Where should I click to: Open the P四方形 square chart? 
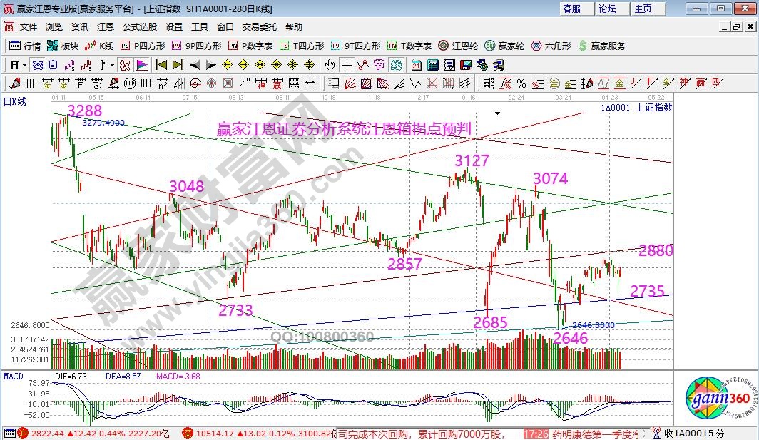click(142, 46)
